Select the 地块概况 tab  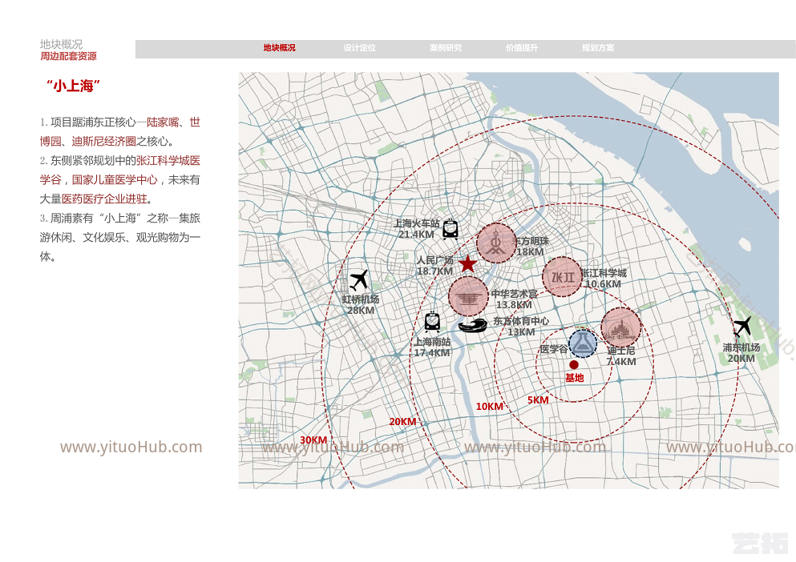[279, 48]
